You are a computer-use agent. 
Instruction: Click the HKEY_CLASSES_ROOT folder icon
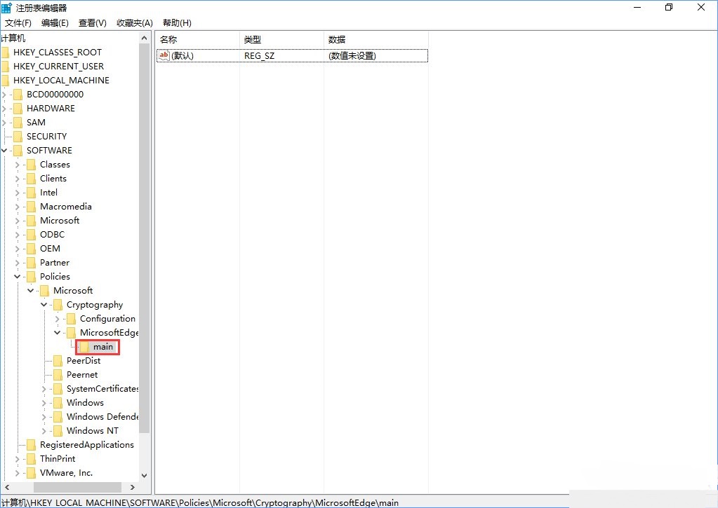tap(5, 53)
